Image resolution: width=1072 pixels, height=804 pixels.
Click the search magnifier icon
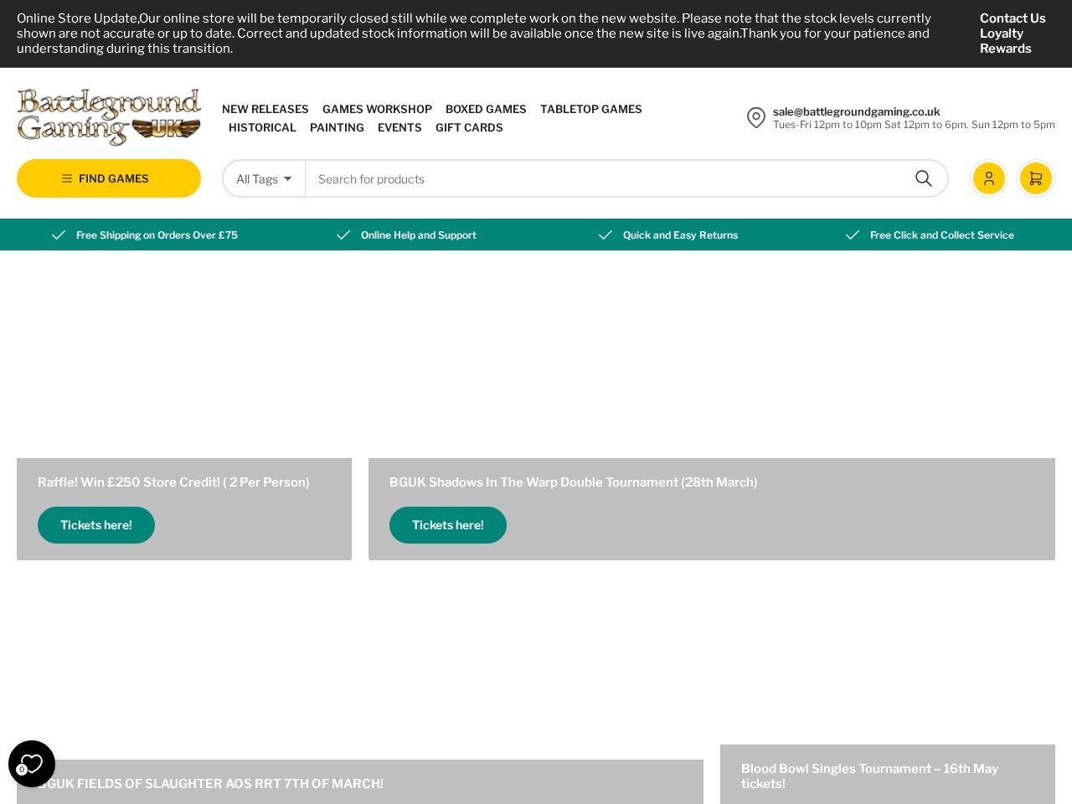tap(923, 178)
